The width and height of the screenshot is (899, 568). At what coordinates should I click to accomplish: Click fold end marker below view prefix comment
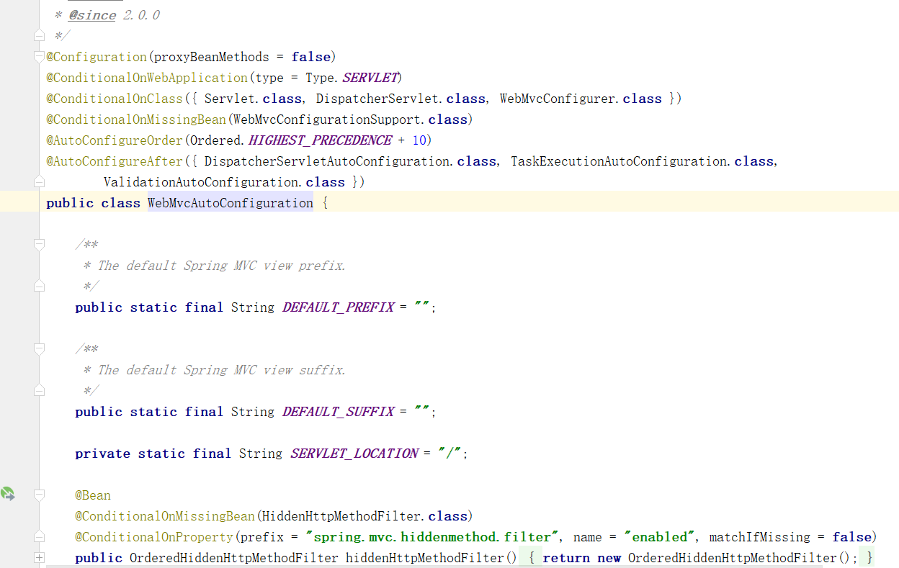(x=39, y=286)
